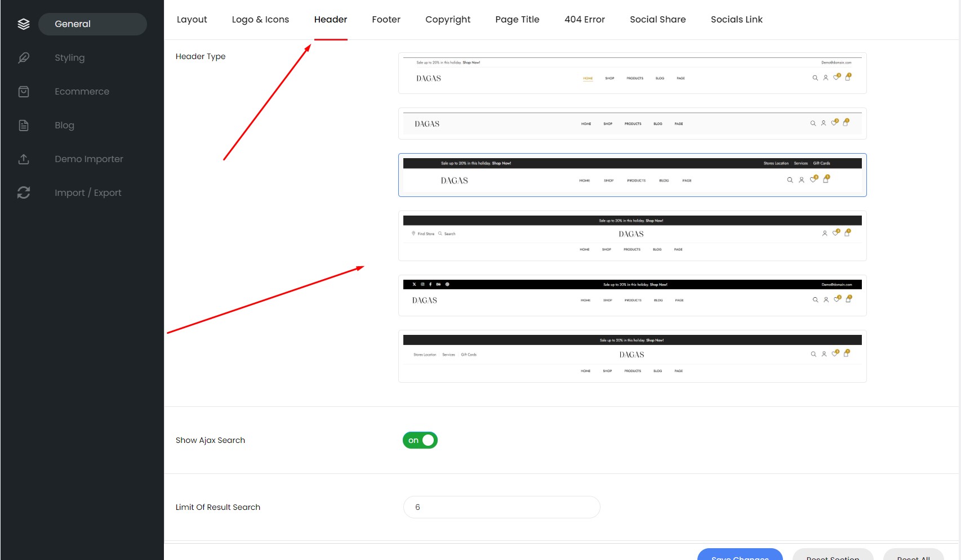The image size is (961, 560).
Task: Focus the Limit Of Result Search field
Action: pyautogui.click(x=501, y=507)
